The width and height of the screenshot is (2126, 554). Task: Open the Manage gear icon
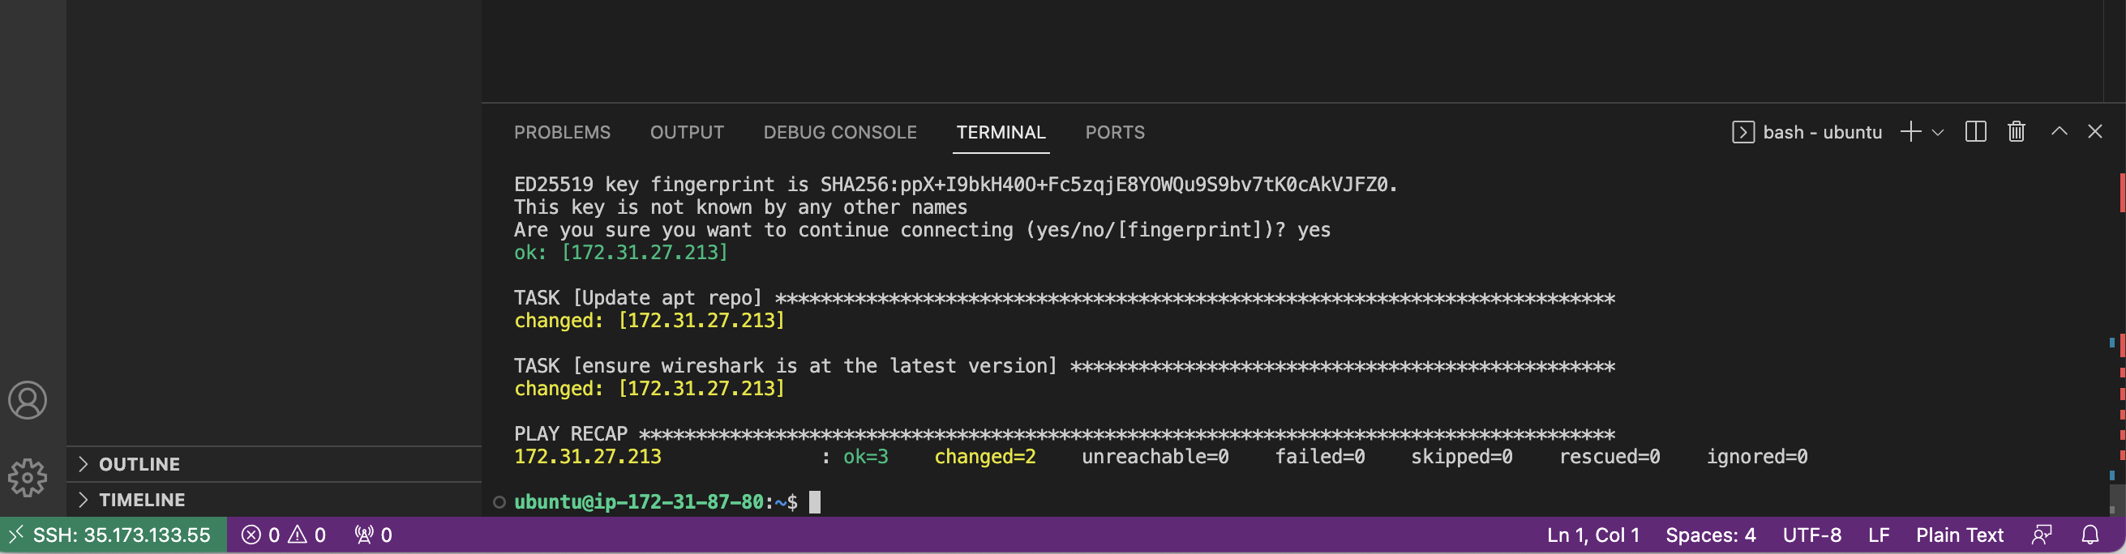click(30, 476)
